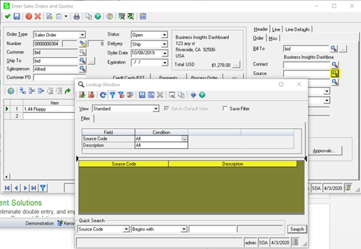361x249 pixels.
Task: Click the refresh icon in Lookup Window
Action: coord(103,95)
